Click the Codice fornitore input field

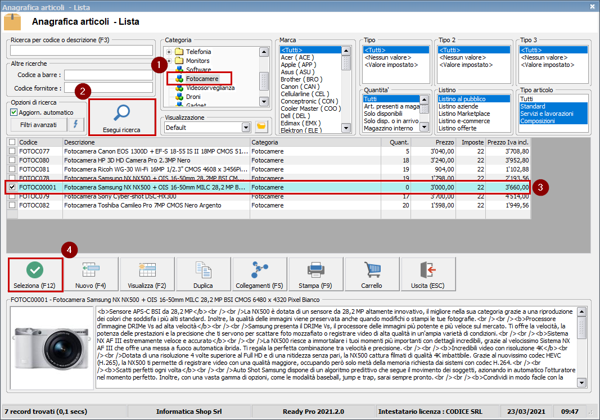(109, 88)
